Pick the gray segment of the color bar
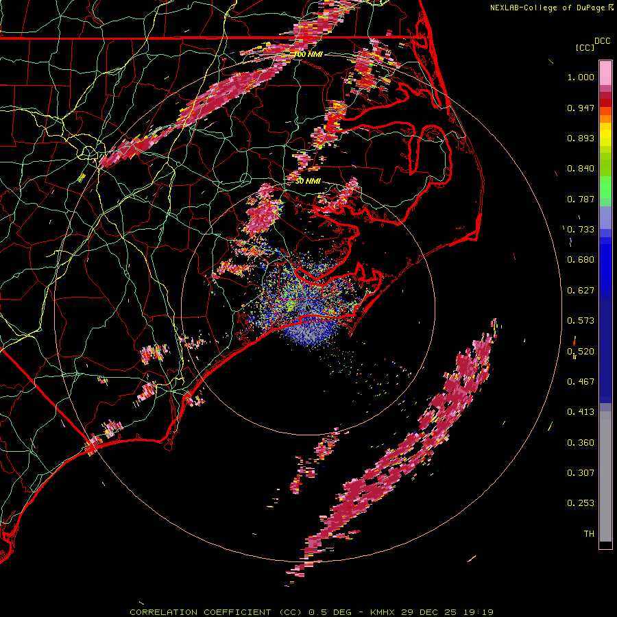This screenshot has height=617, width=617. (x=605, y=478)
